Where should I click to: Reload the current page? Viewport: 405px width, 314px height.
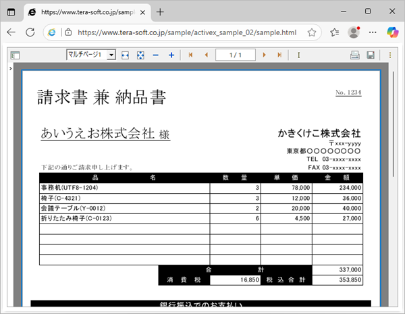coord(30,32)
